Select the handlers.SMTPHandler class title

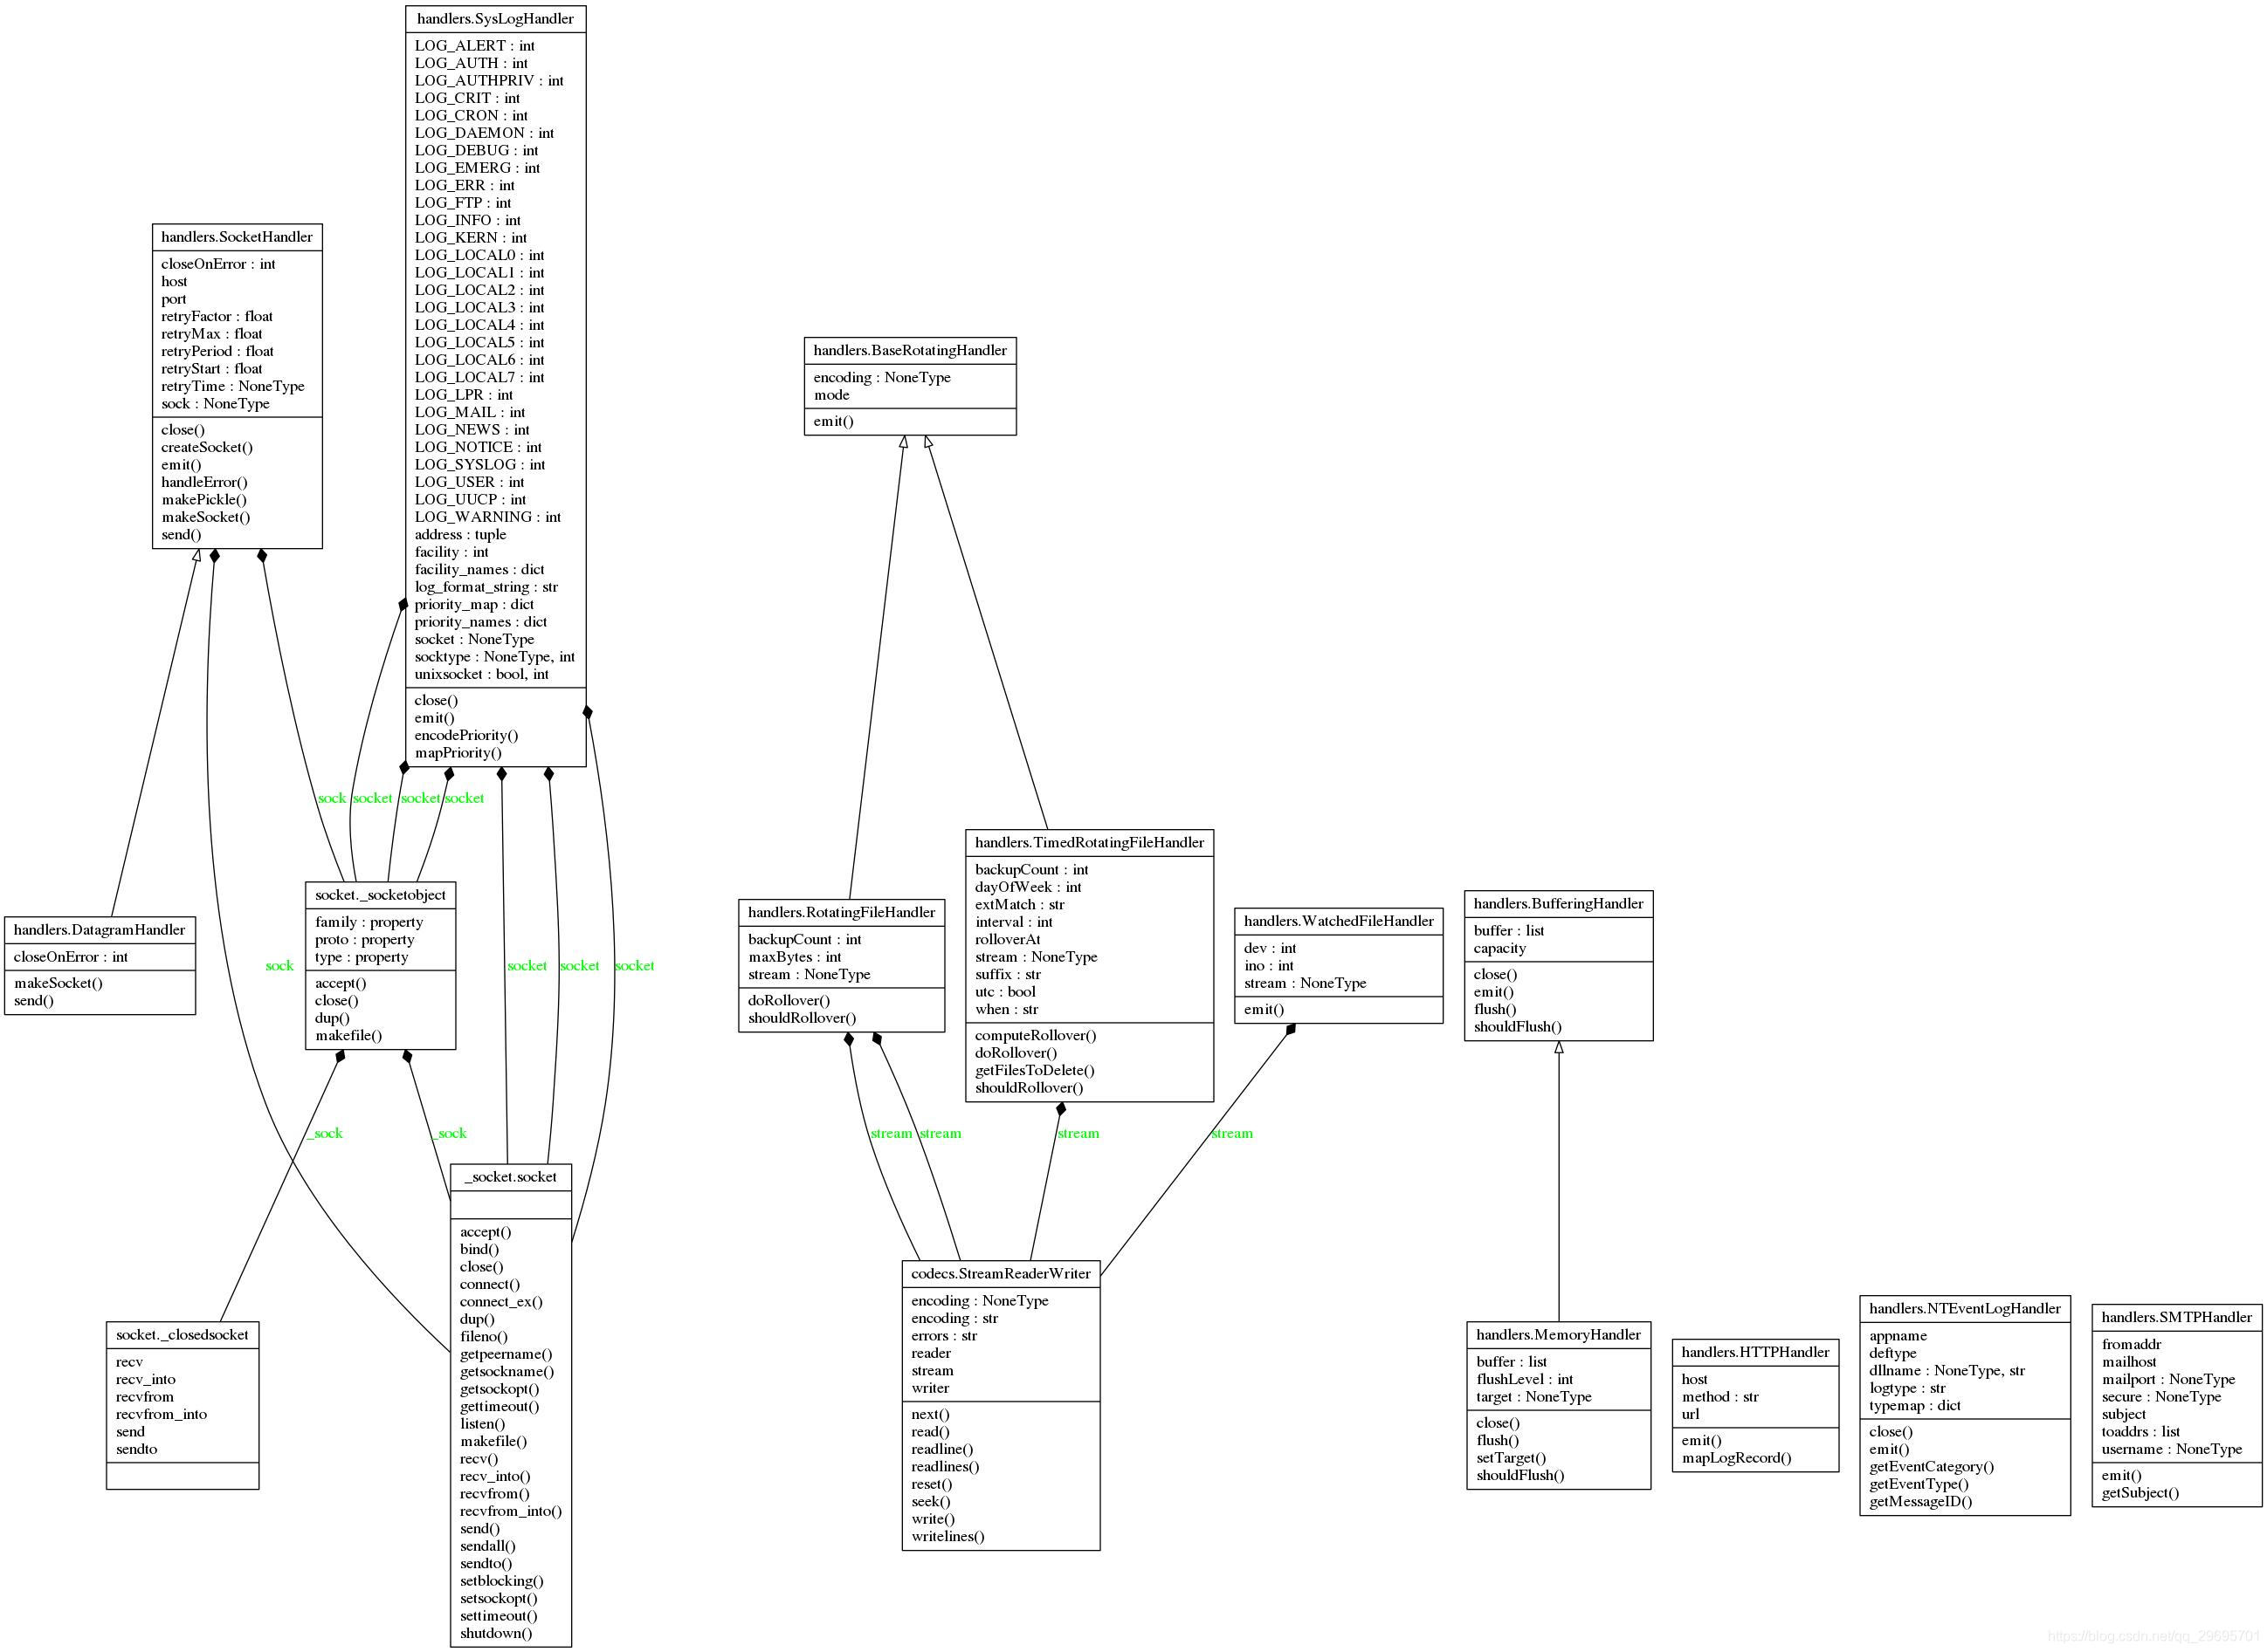coord(2177,1318)
